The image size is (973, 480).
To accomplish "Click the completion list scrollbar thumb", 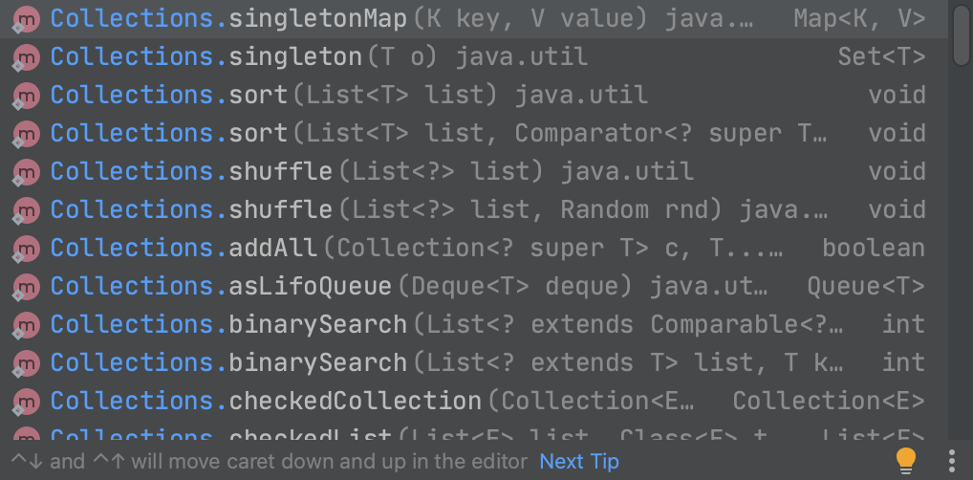I will click(x=962, y=33).
